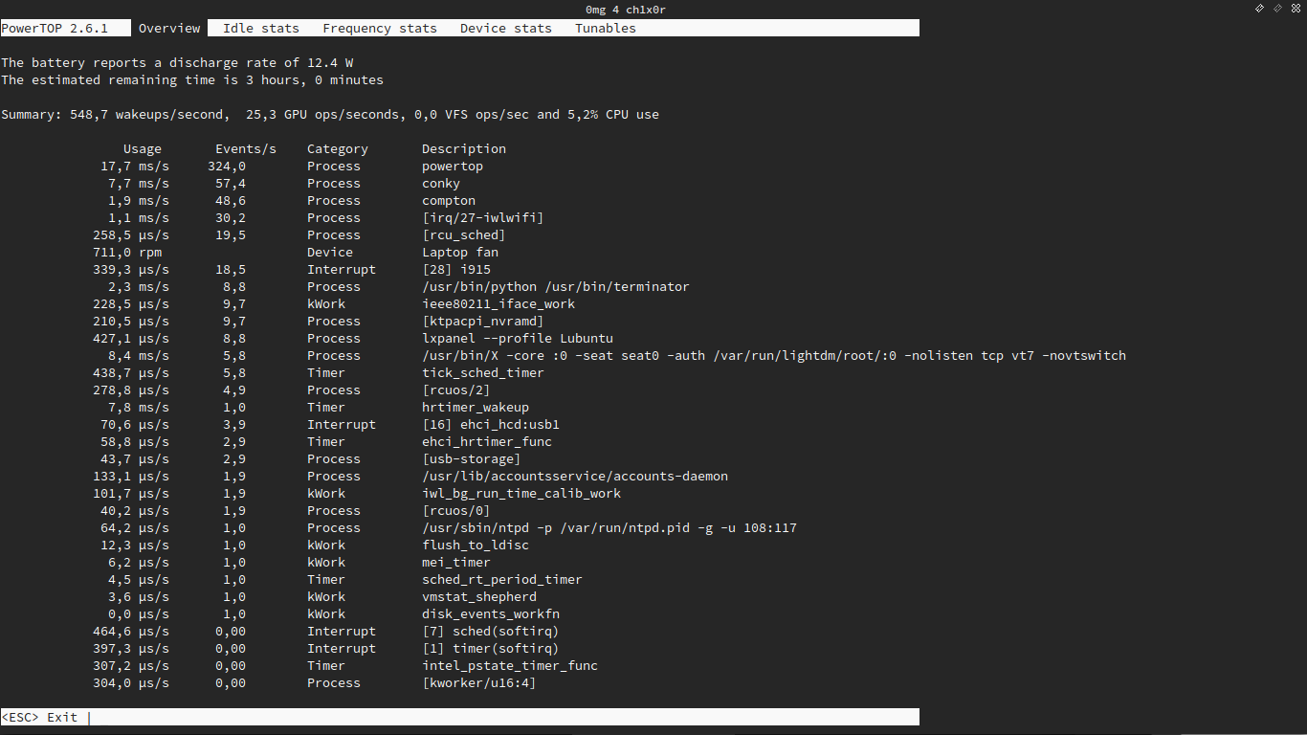Screen dimensions: 1307x735
Task: Select the [ktpacpi_nvramd] process description
Action: (x=483, y=321)
